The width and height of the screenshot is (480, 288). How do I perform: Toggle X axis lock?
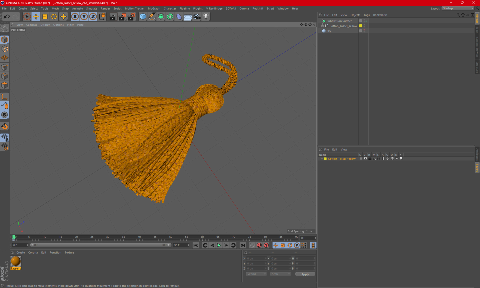(75, 16)
